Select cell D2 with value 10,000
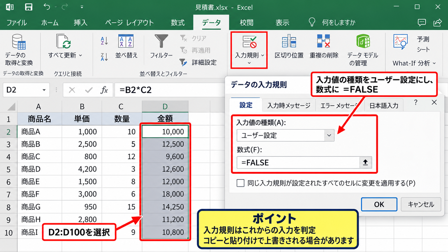Viewport: 448px width, 252px height. 165,131
